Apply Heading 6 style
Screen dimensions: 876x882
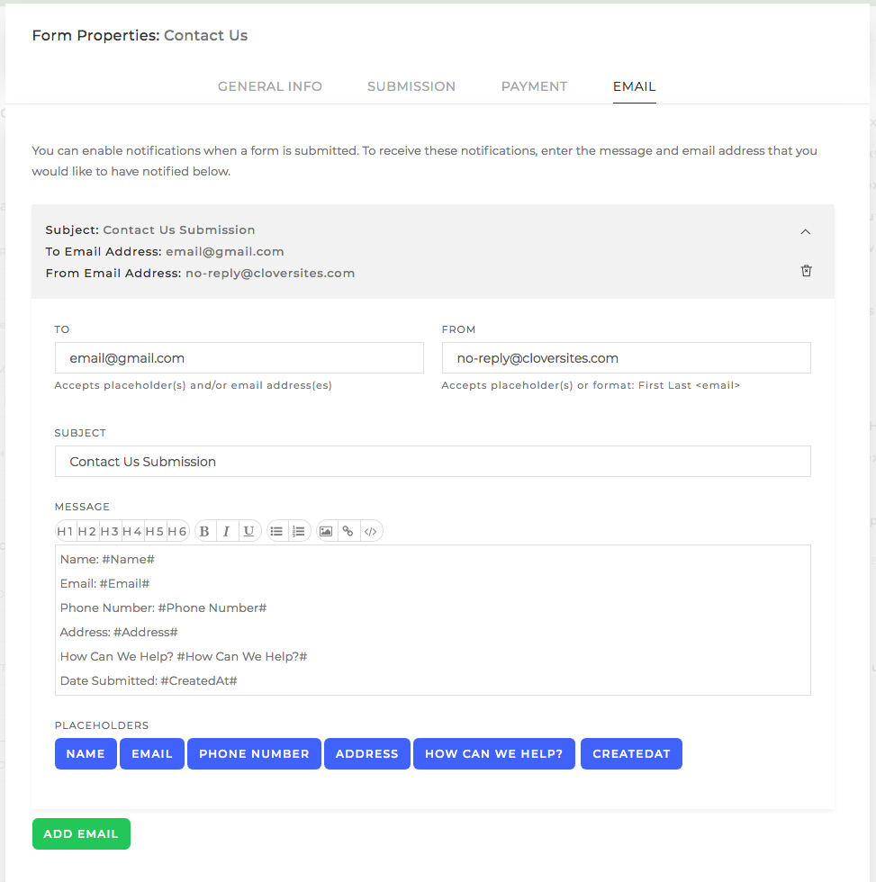click(176, 530)
